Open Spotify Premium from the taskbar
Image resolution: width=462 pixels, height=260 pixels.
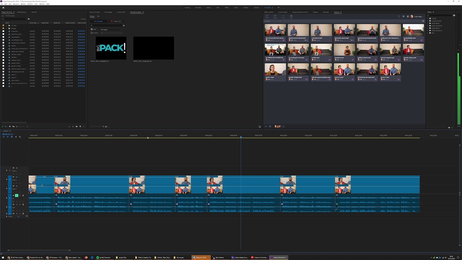click(105, 257)
